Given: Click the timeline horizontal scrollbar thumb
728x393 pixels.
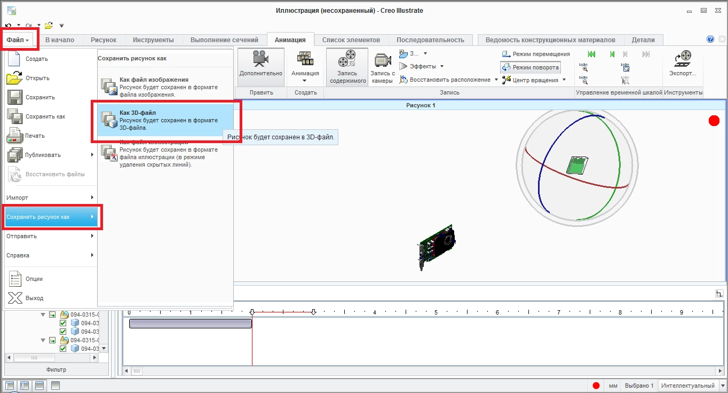Looking at the screenshot, I should (x=137, y=371).
